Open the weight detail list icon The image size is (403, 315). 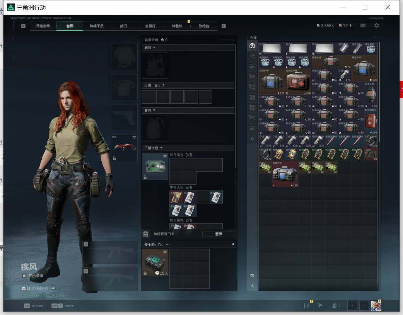click(53, 288)
